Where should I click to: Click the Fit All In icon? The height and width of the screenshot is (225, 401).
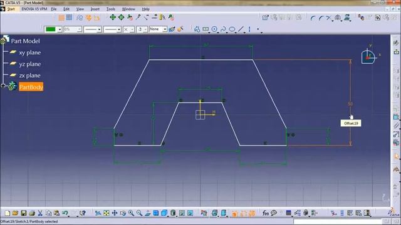[106, 213]
